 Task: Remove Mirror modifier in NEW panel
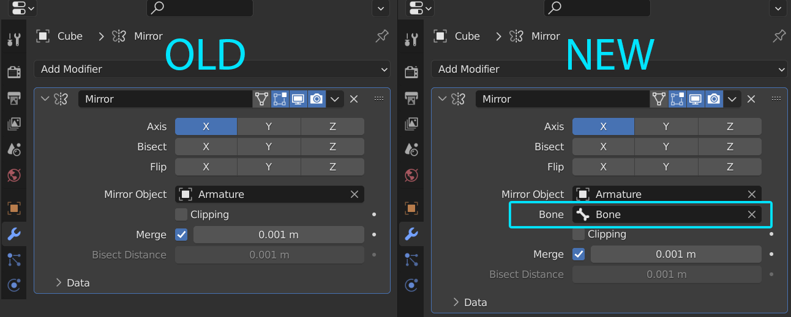click(x=751, y=99)
